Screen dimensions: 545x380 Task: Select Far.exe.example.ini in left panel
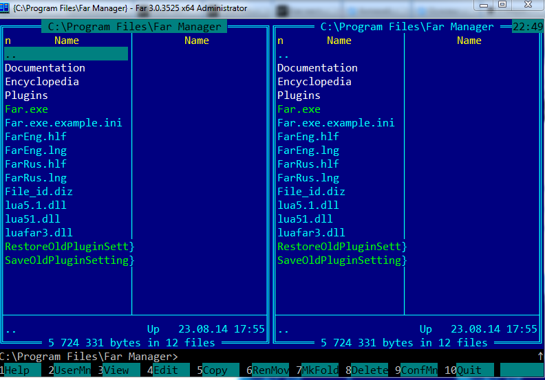(x=63, y=123)
